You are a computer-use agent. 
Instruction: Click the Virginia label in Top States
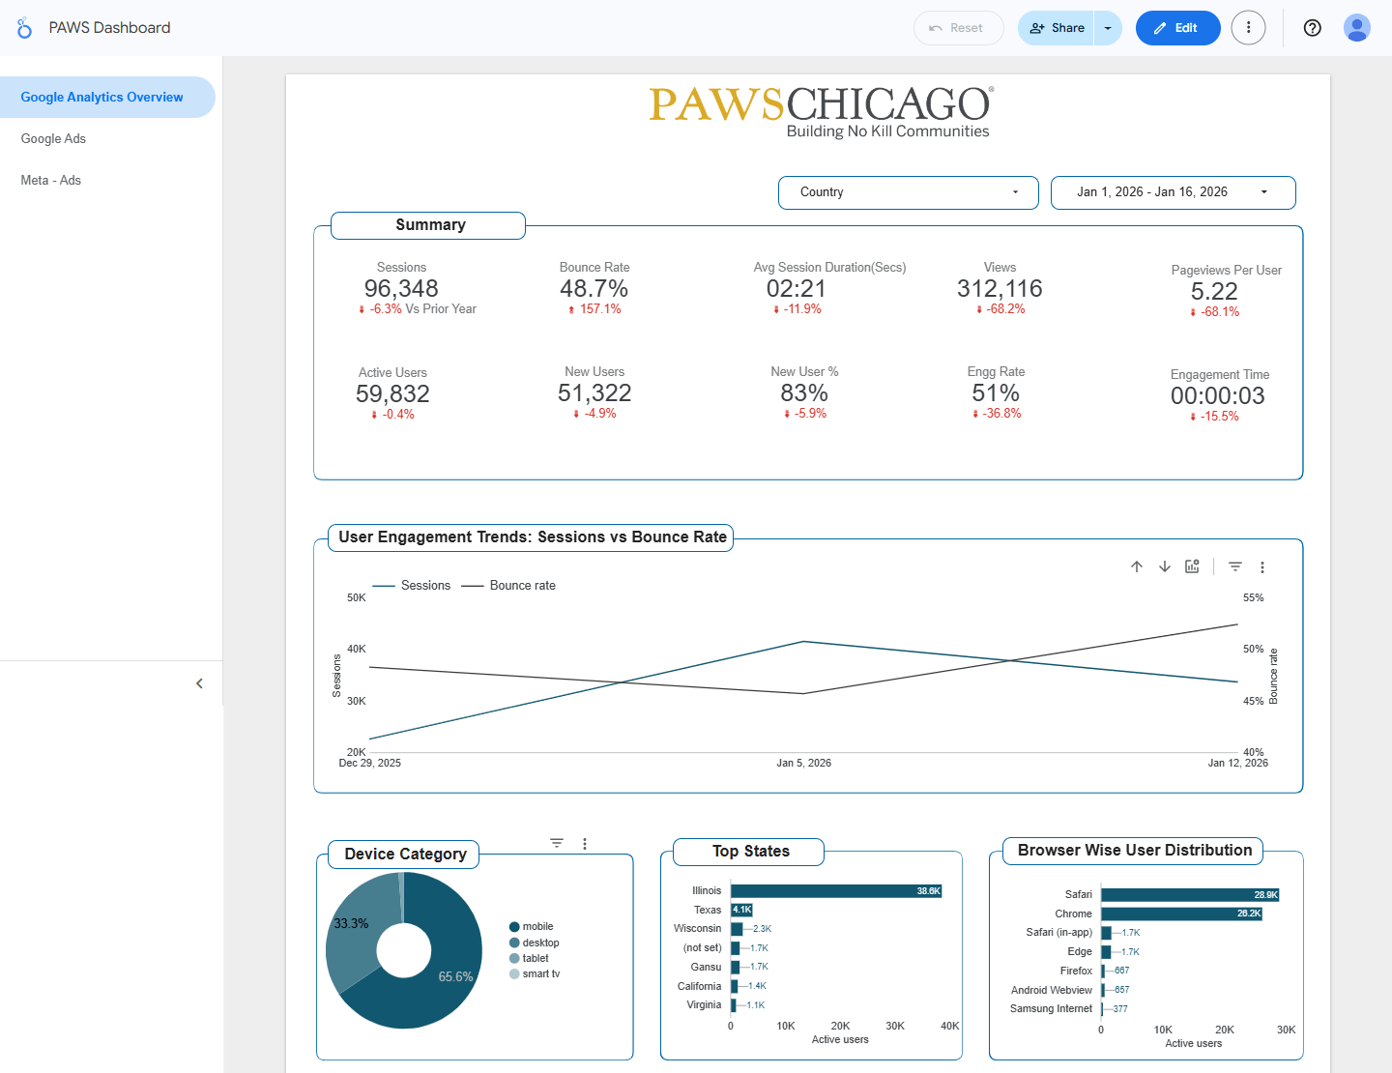click(x=704, y=1005)
